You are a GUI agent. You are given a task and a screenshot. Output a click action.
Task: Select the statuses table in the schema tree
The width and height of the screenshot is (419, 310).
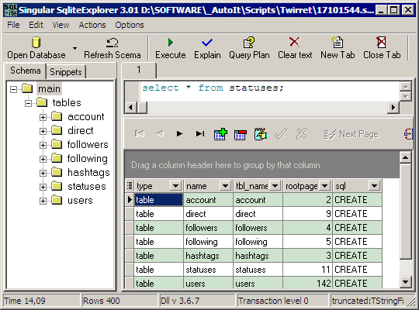click(x=87, y=186)
